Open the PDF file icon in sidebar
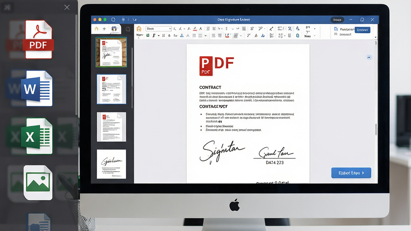The width and height of the screenshot is (411, 231). pos(39,39)
